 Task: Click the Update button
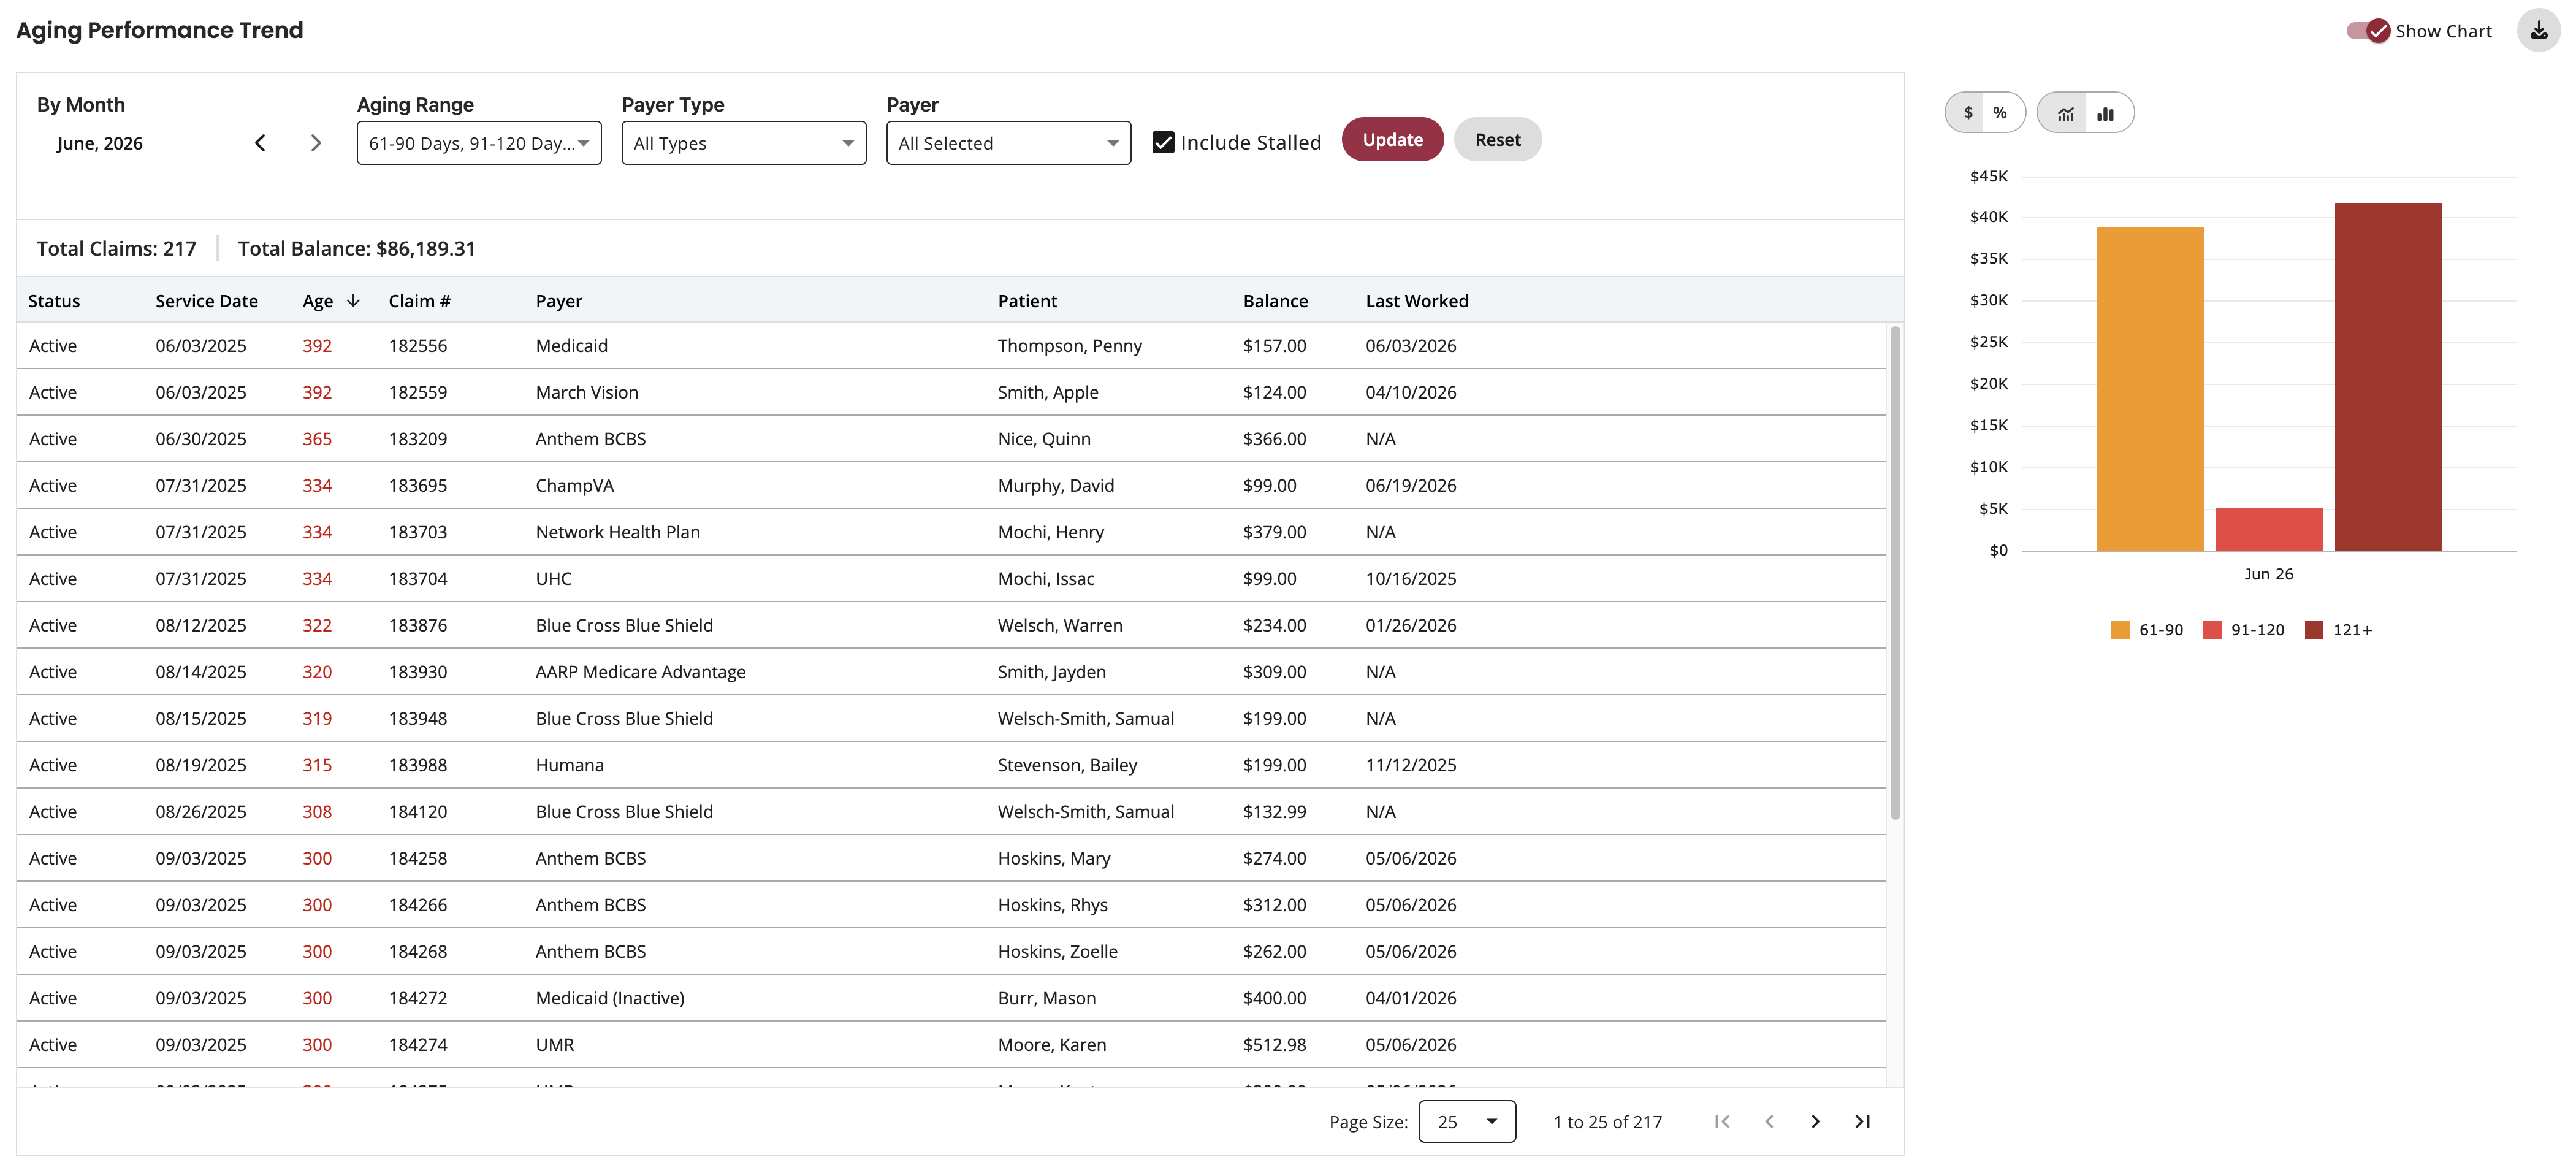tap(1392, 139)
